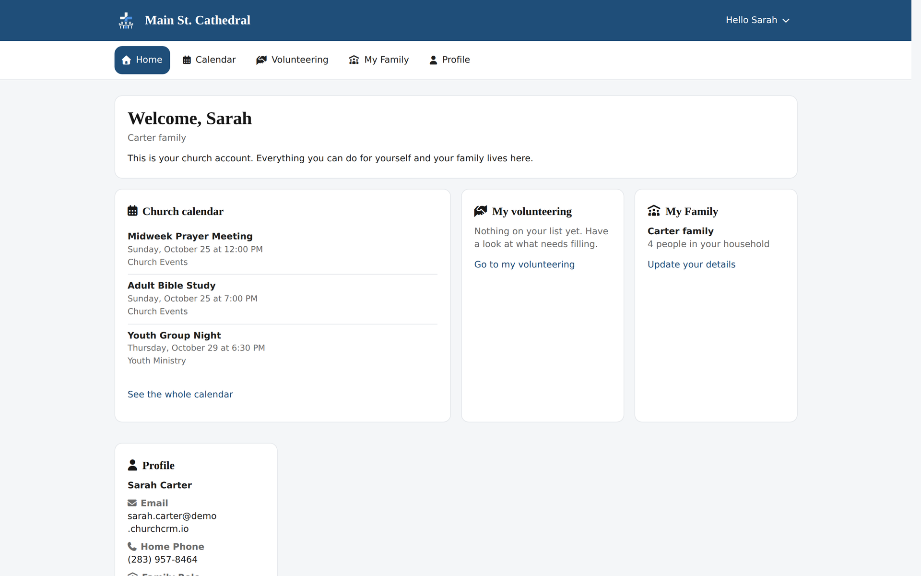Click the calendar icon in the Church calendar card heading

(132, 211)
